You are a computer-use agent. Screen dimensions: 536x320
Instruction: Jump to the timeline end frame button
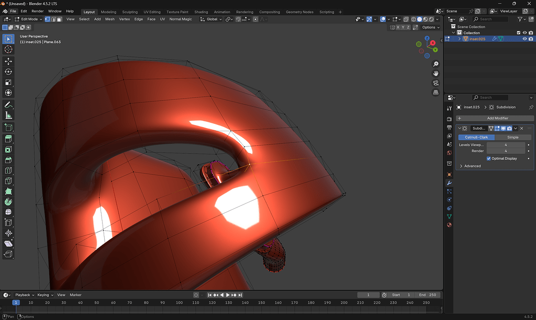click(x=240, y=295)
